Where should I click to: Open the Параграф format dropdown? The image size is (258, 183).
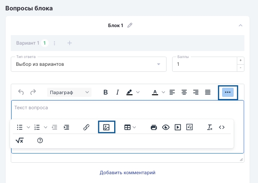(x=69, y=92)
